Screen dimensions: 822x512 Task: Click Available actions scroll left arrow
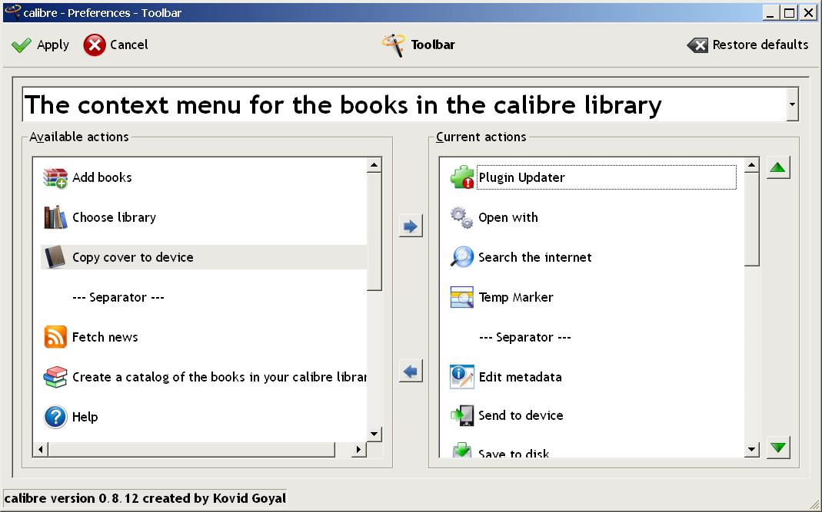(x=40, y=449)
